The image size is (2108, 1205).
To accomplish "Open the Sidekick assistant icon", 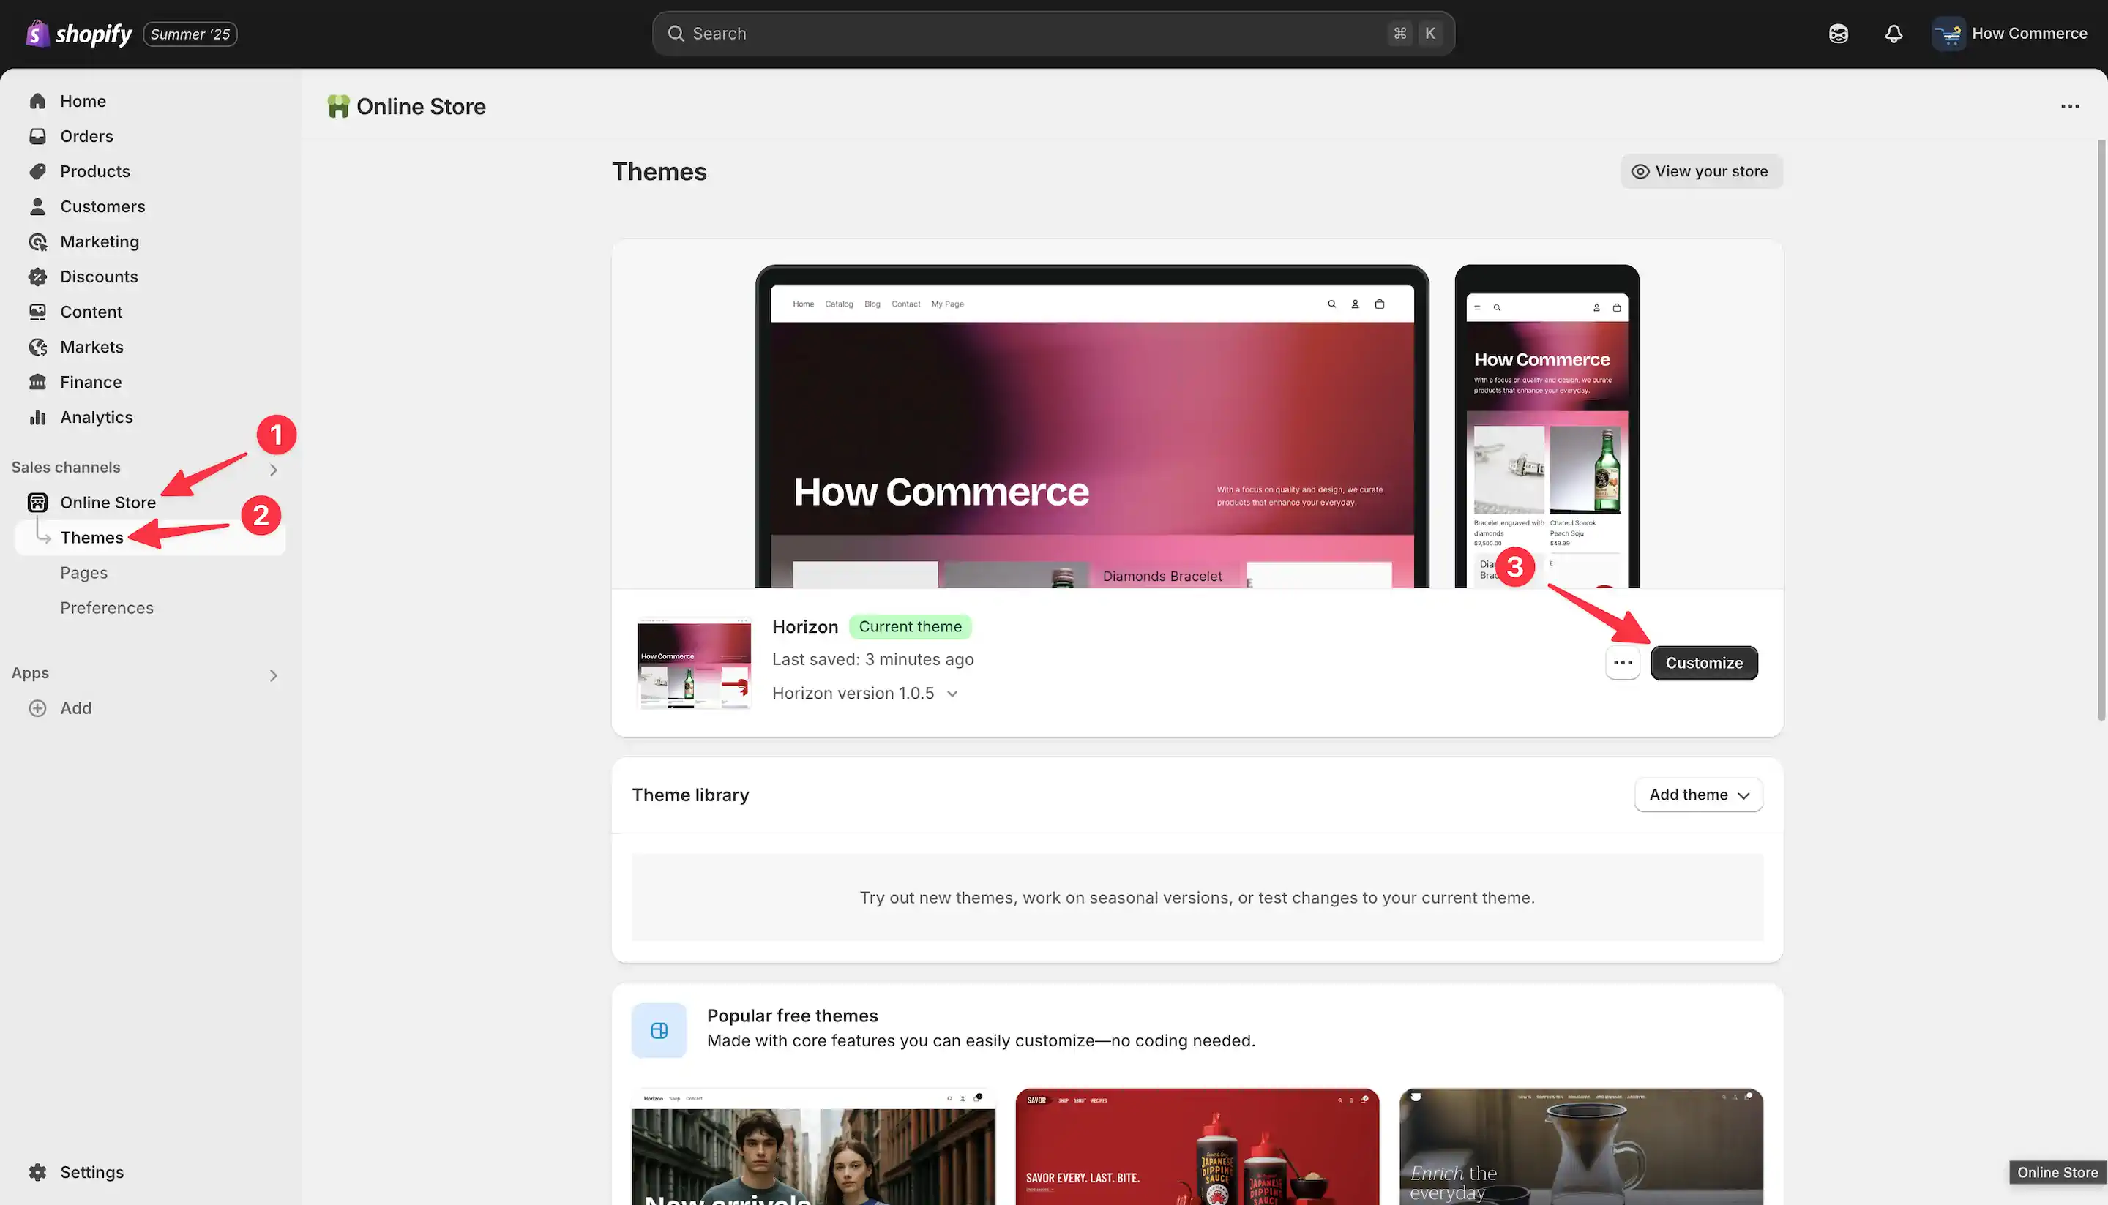I will pos(1838,34).
